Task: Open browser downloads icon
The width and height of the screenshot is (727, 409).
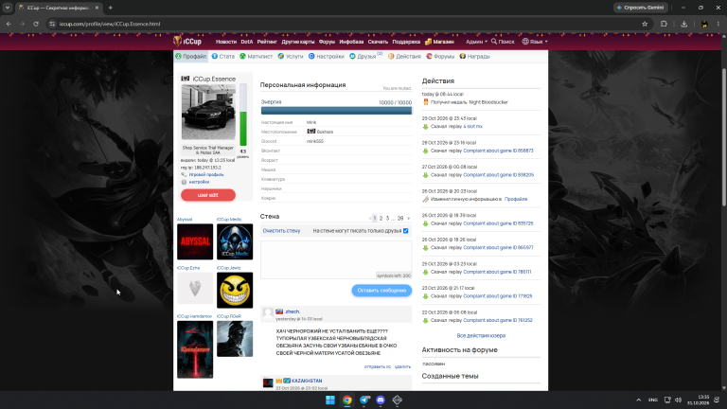Action: click(x=683, y=24)
